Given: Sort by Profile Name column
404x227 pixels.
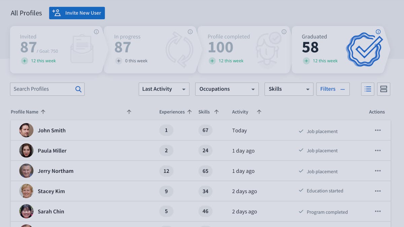Looking at the screenshot, I should pyautogui.click(x=28, y=112).
